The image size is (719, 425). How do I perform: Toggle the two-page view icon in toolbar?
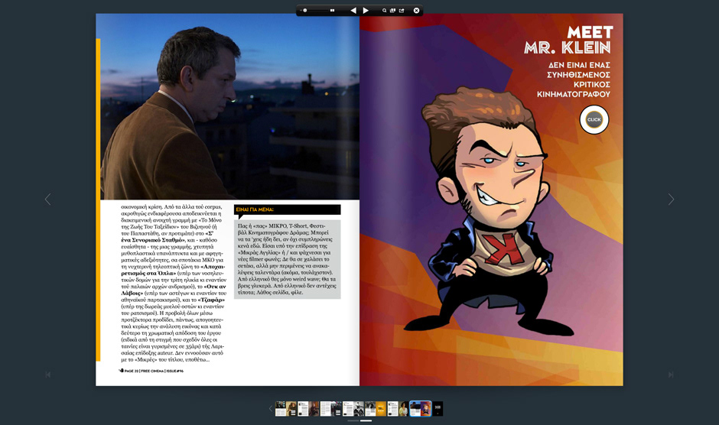pos(333,11)
